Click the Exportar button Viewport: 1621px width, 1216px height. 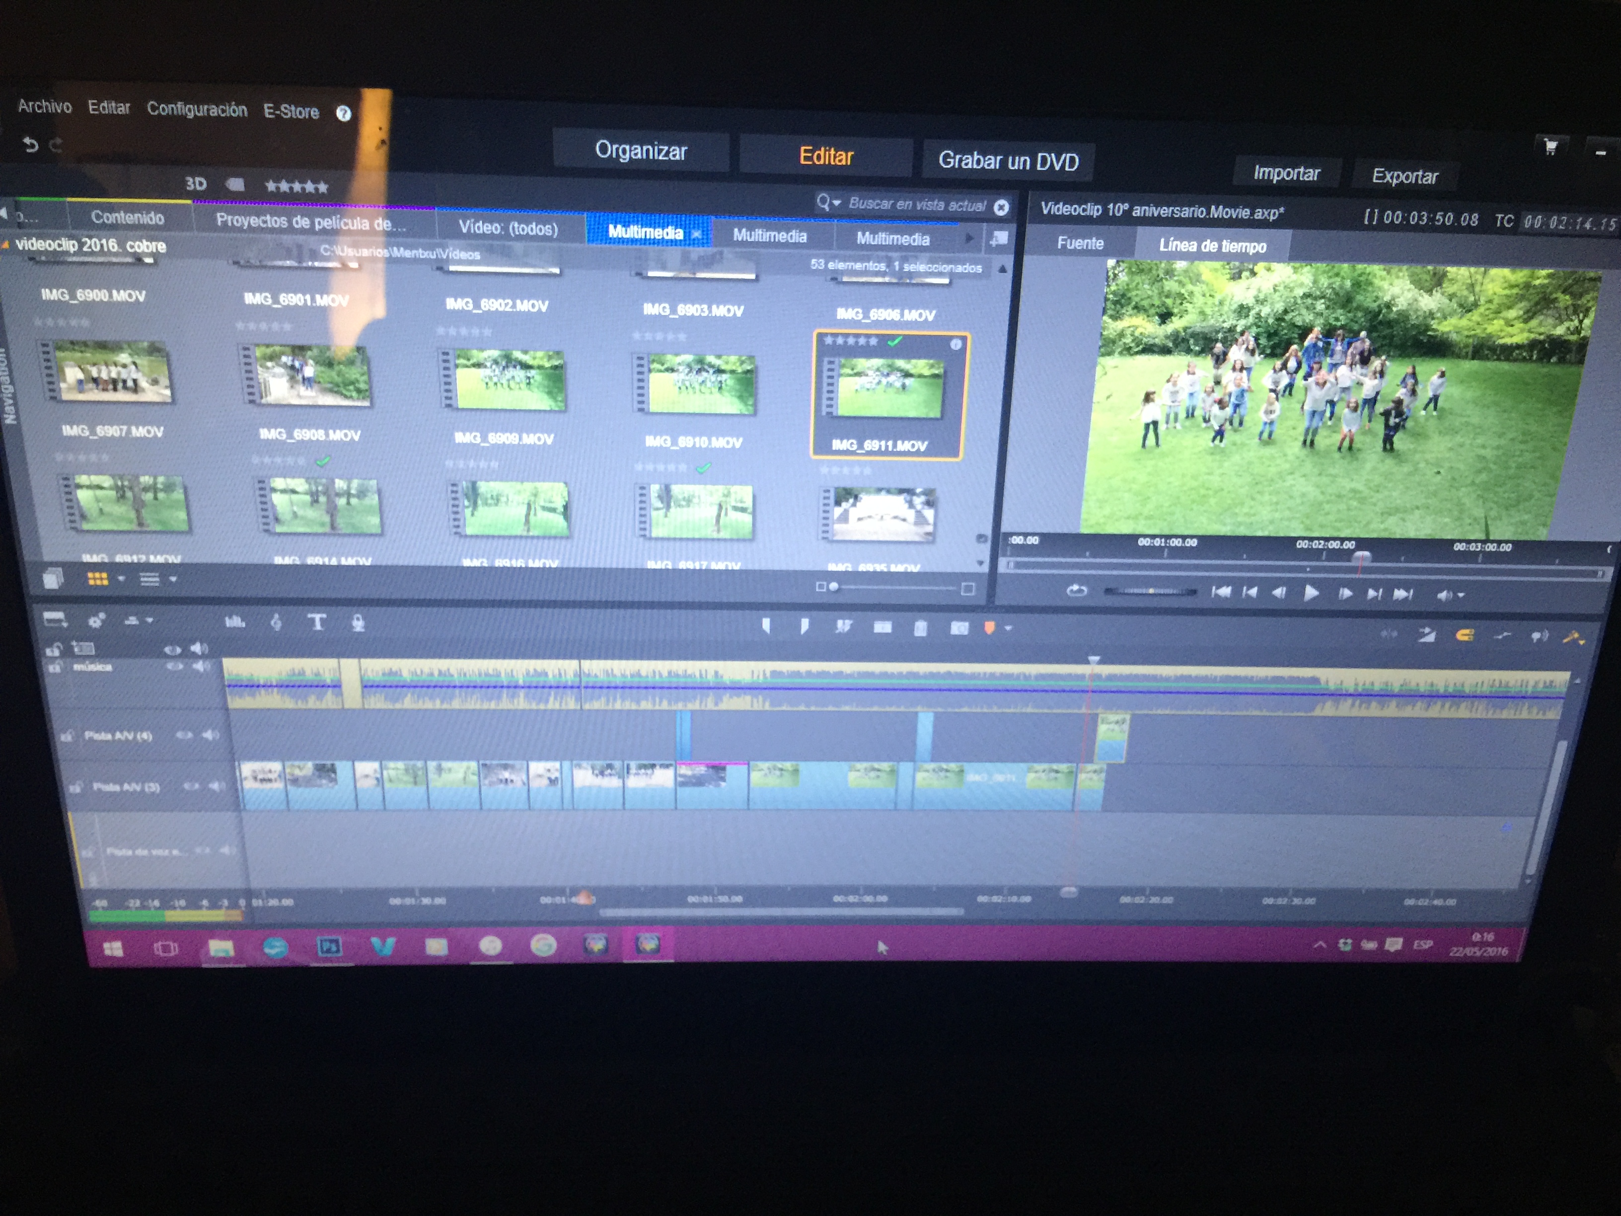(x=1405, y=176)
